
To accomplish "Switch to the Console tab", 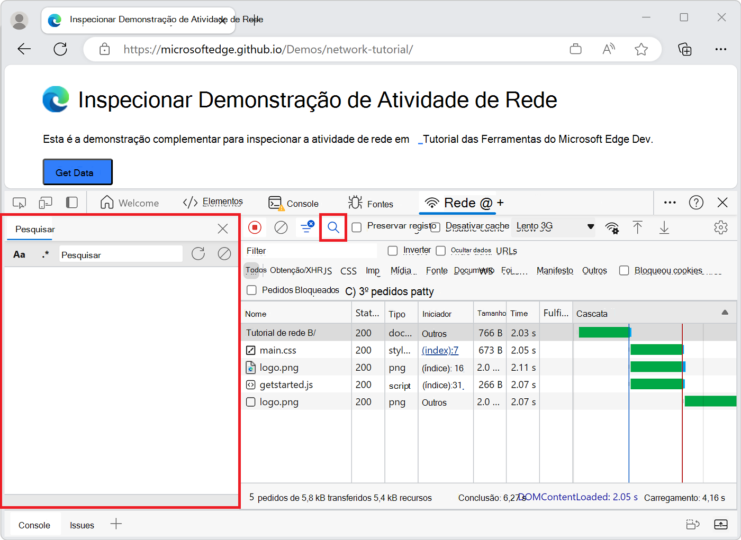I will [x=294, y=203].
